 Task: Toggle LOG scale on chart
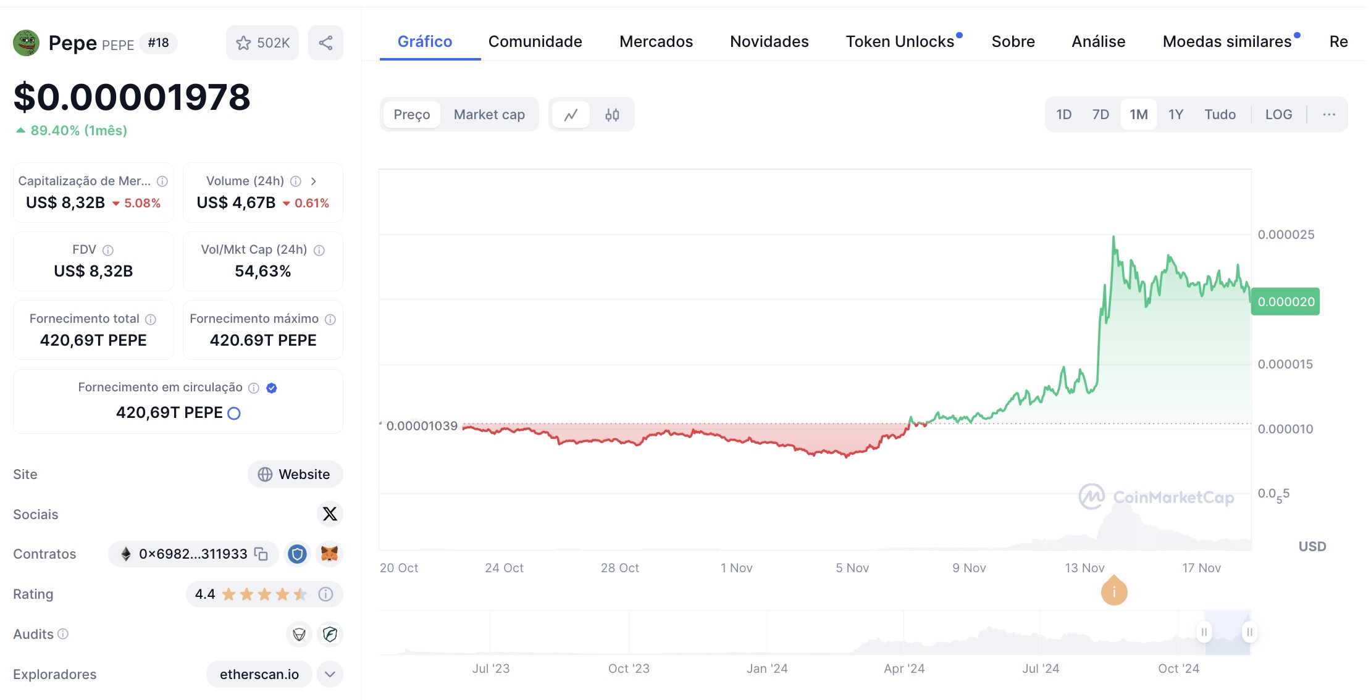click(1278, 114)
